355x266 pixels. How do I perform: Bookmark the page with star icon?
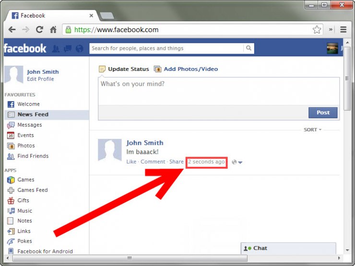pyautogui.click(x=317, y=30)
